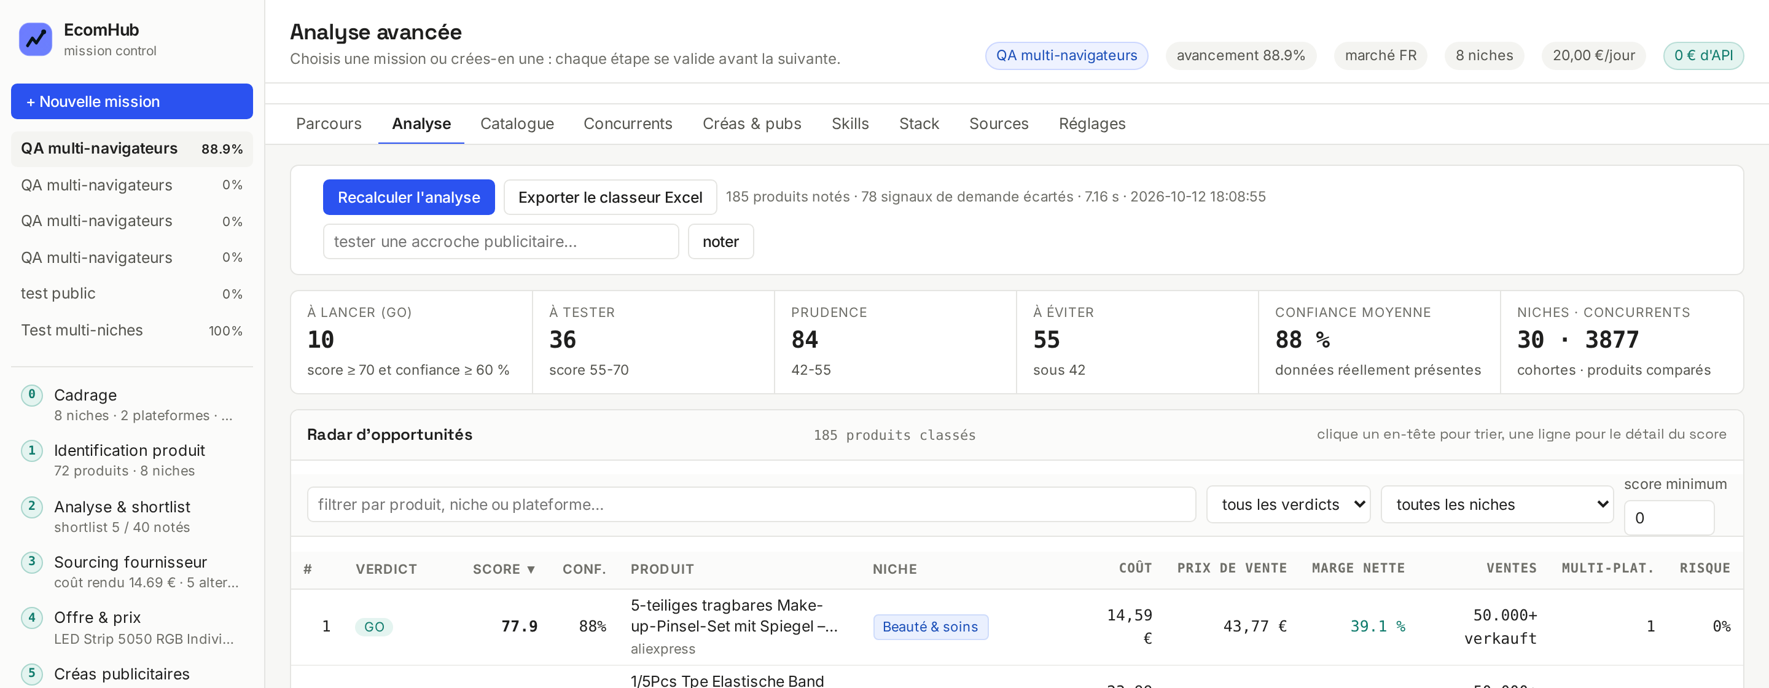This screenshot has height=688, width=1769.
Task: Open step 0 Cadrage badge
Action: (31, 395)
